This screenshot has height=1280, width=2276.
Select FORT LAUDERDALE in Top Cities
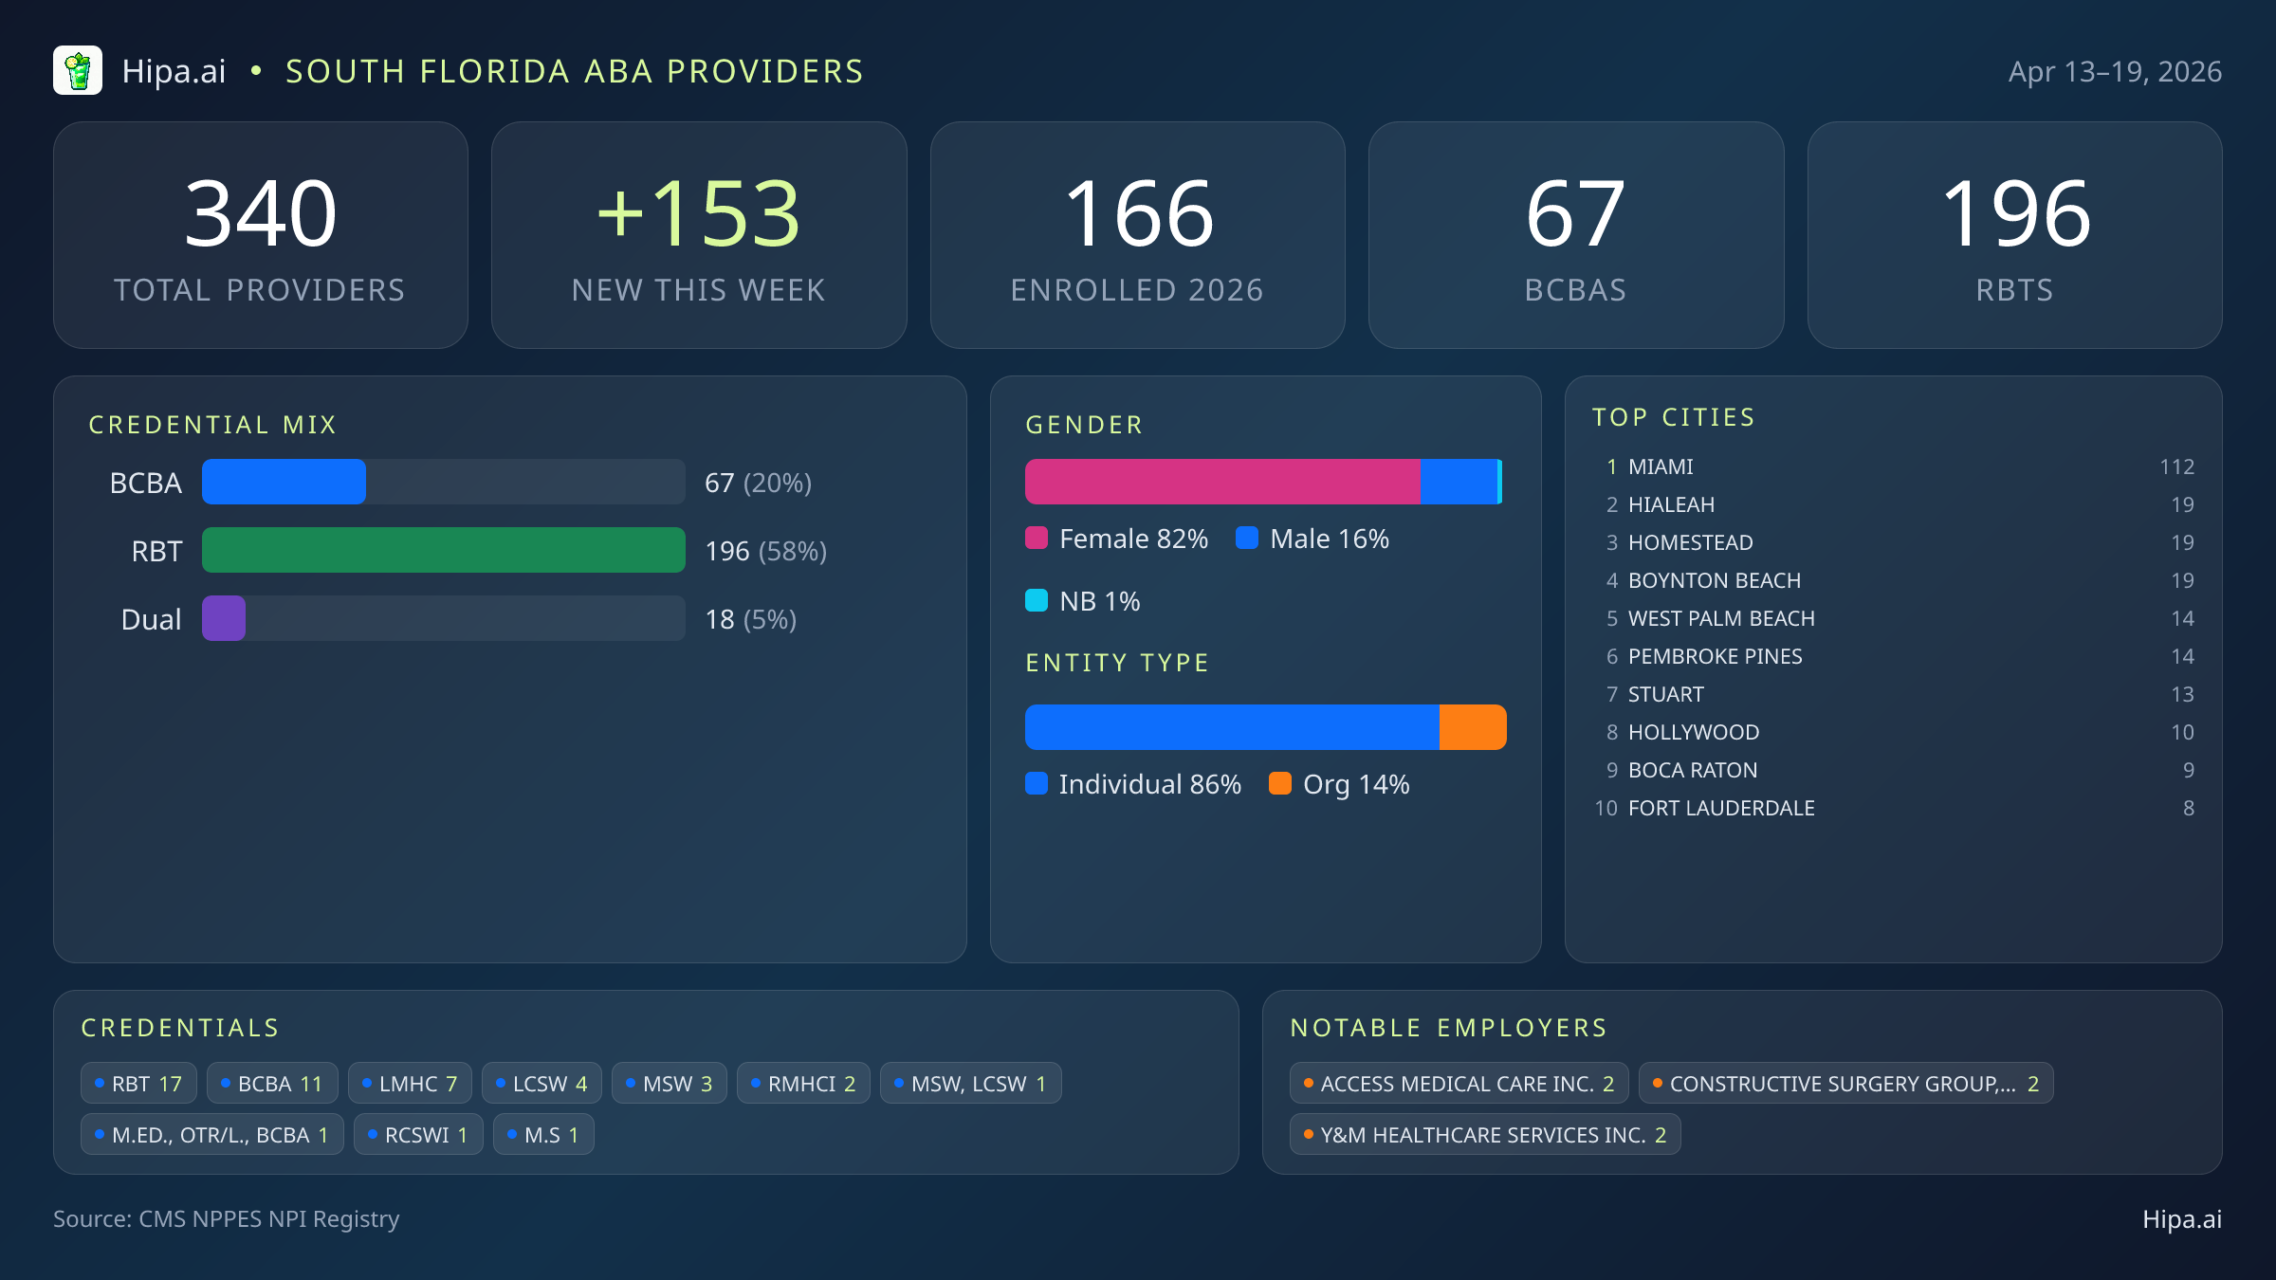(1721, 808)
